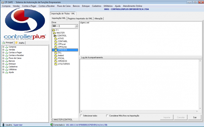Click the database connection icon in status bar
204x127 pixels.
pyautogui.click(x=52, y=125)
